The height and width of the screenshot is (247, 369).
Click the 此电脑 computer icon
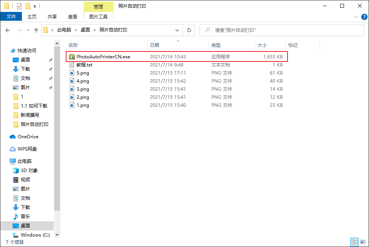click(13, 161)
